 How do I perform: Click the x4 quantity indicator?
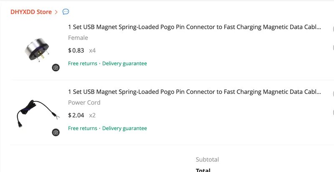point(92,51)
